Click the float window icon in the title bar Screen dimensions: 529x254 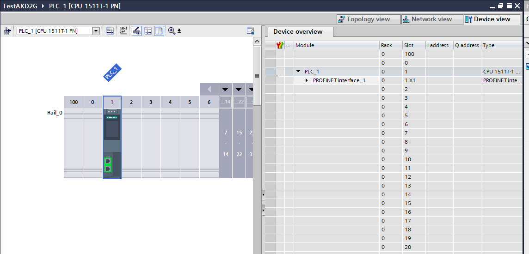tap(501, 6)
